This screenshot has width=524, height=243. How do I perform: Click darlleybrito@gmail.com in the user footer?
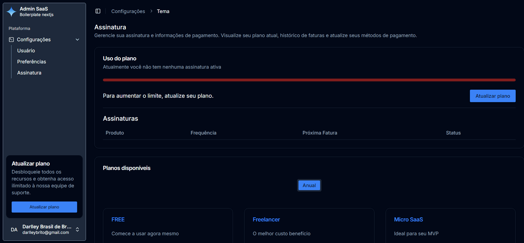point(46,232)
